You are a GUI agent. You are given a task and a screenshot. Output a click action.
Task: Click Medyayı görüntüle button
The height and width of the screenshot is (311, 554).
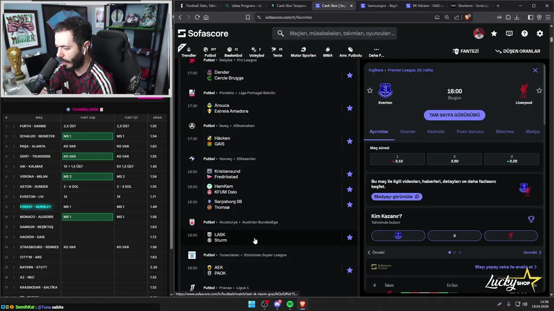[x=396, y=197]
